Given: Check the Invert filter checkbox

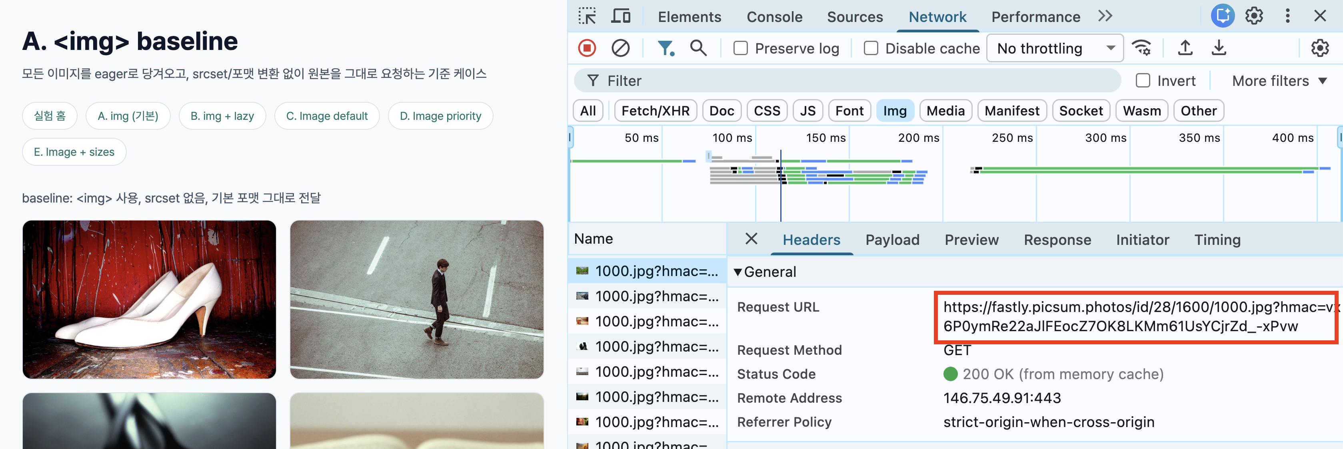Looking at the screenshot, I should (x=1143, y=81).
